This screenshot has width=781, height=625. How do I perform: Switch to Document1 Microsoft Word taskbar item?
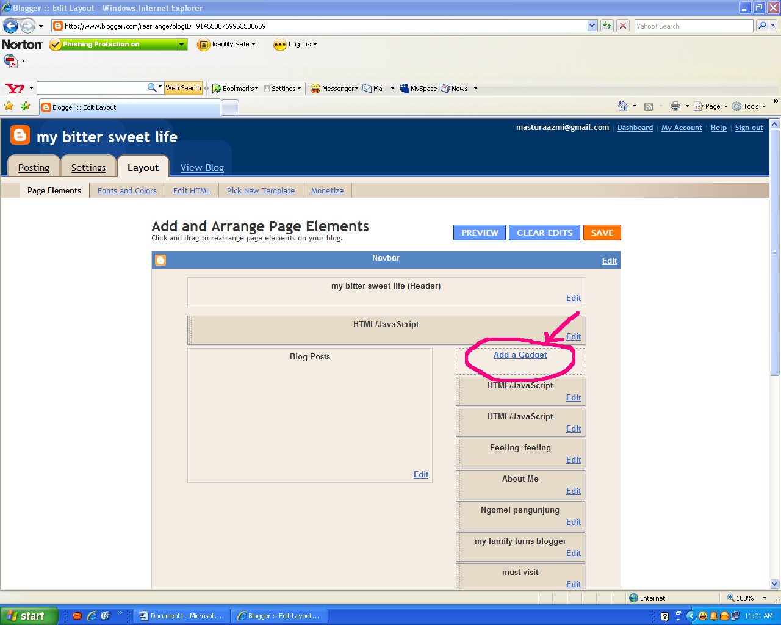(181, 616)
